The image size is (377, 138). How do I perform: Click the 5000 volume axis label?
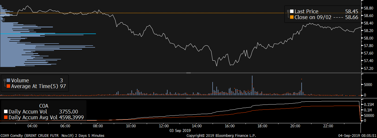click(368, 85)
